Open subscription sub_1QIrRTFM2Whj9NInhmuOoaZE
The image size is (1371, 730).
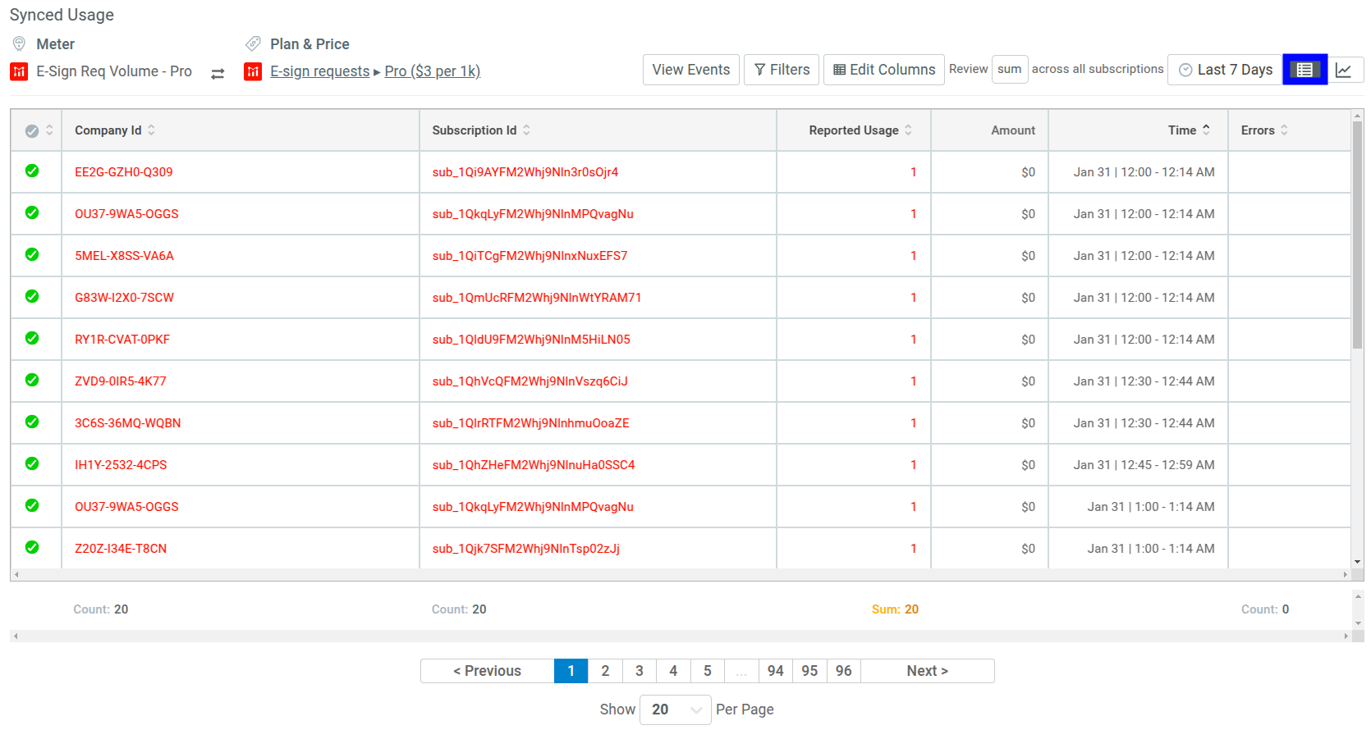531,423
